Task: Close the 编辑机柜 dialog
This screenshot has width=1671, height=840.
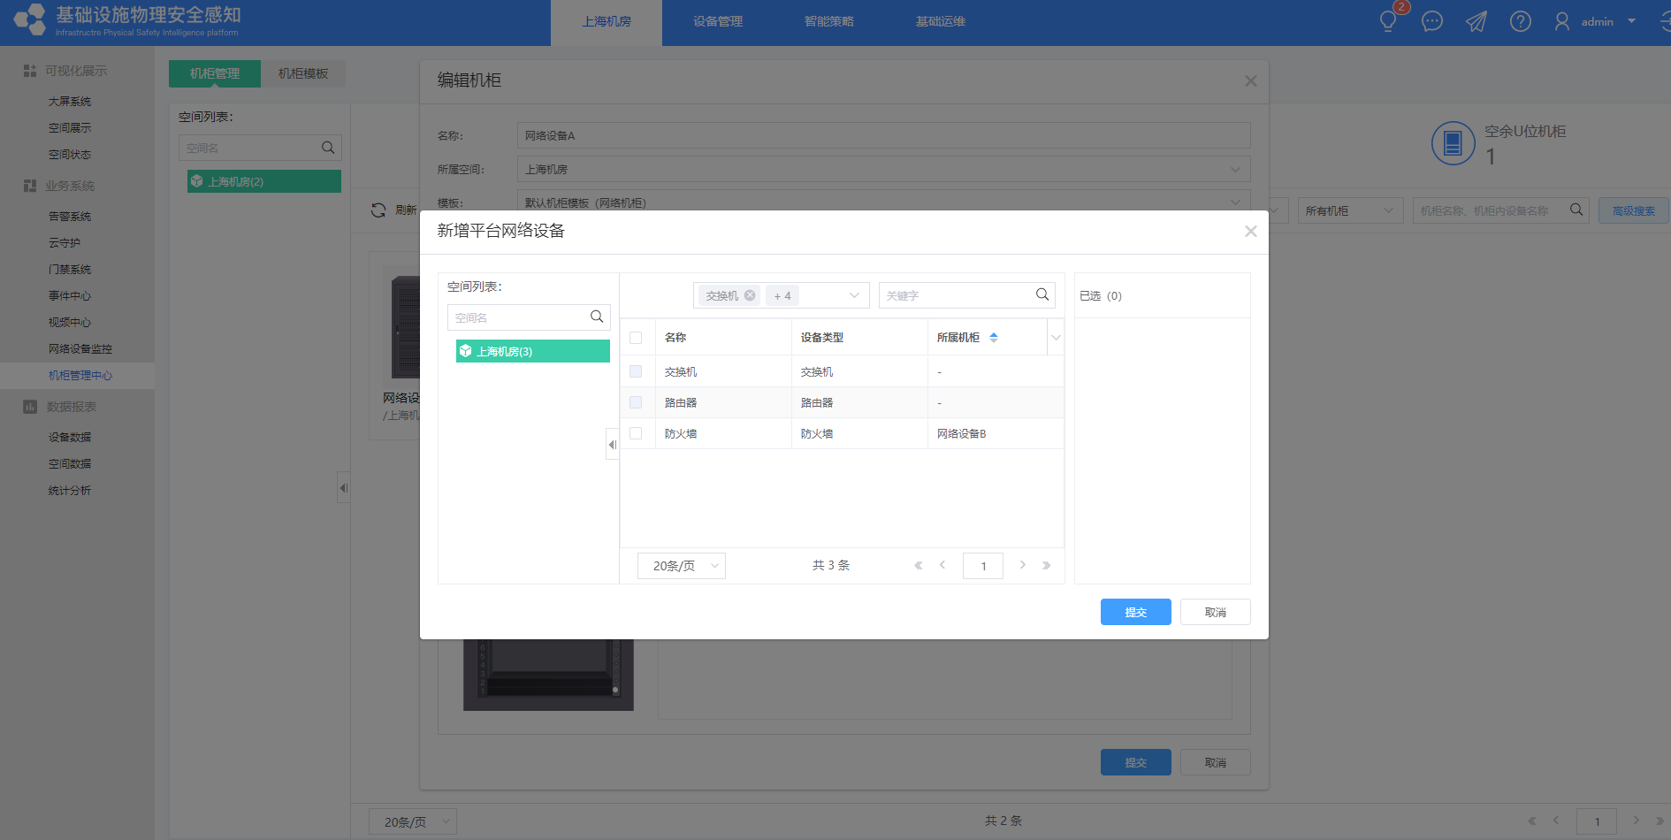Action: [1250, 80]
